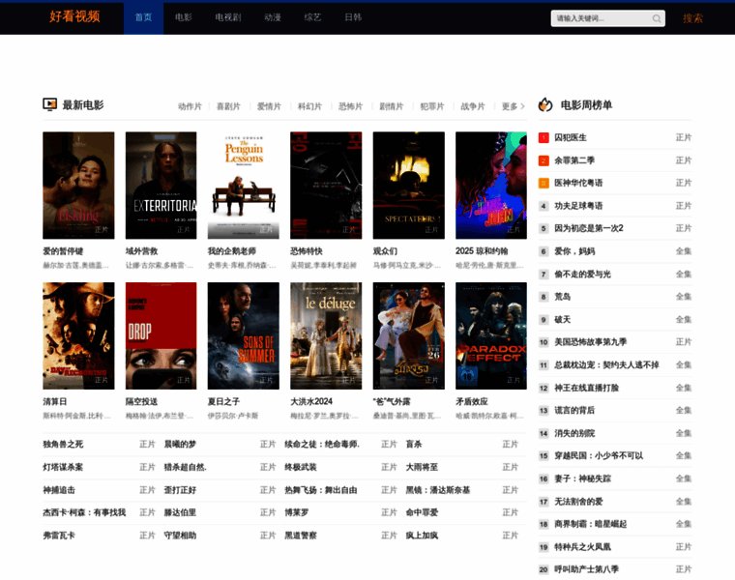Image resolution: width=735 pixels, height=580 pixels.
Task: Open 大雨将至 in the list
Action: [422, 467]
